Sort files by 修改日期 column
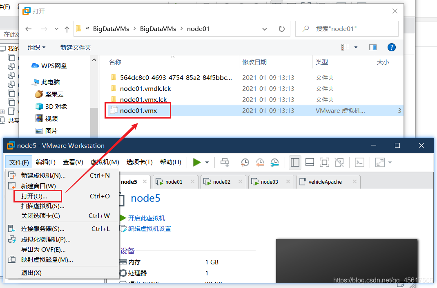This screenshot has height=288, width=437. point(254,62)
